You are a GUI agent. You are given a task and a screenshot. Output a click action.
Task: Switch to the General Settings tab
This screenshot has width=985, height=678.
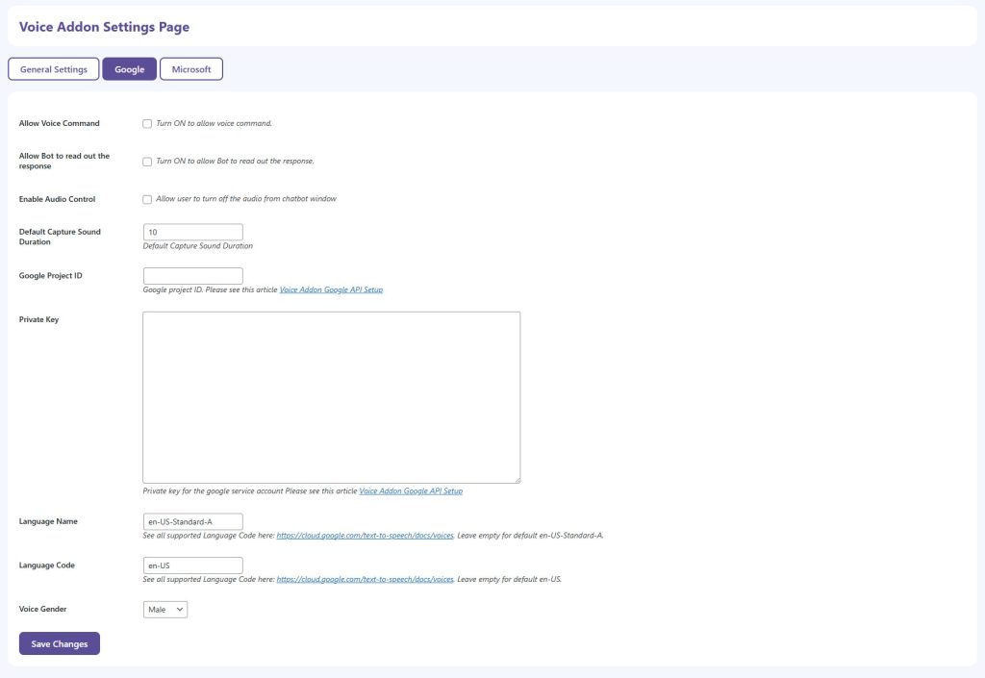click(x=54, y=69)
